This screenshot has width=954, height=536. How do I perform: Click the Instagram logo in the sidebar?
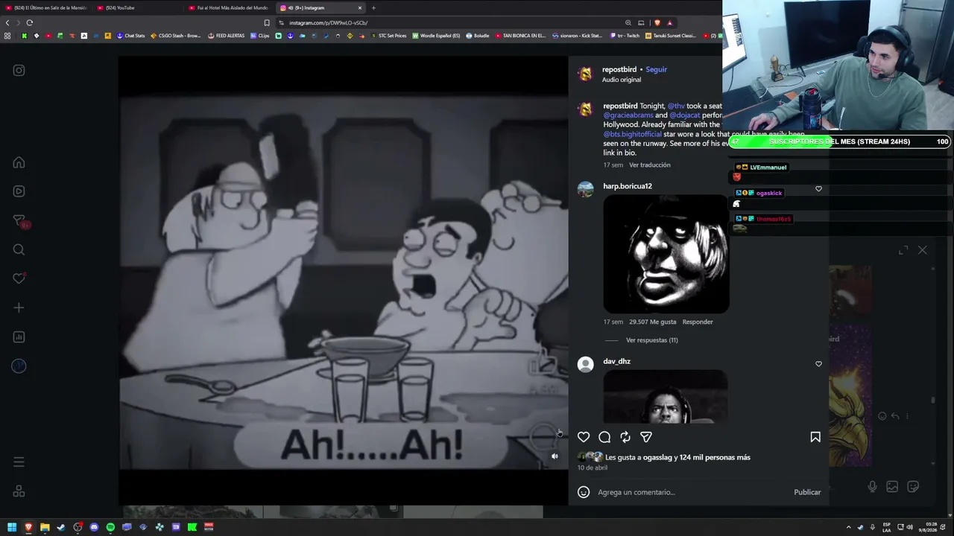(19, 71)
